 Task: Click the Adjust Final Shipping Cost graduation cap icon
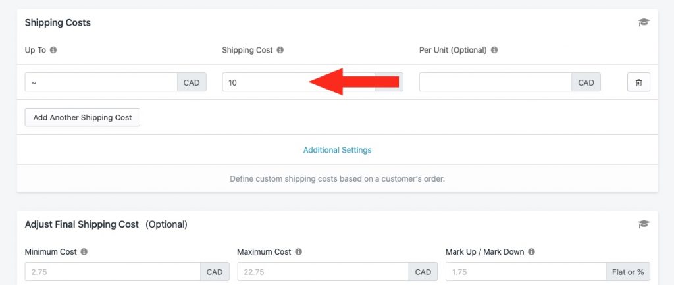pyautogui.click(x=644, y=224)
